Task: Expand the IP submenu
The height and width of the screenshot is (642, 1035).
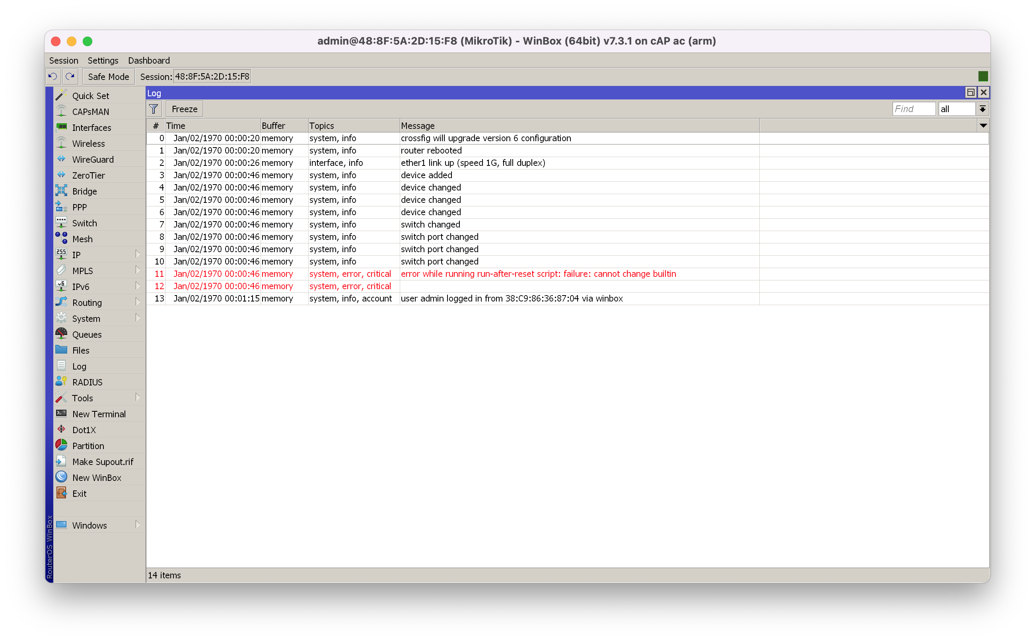Action: coord(138,254)
